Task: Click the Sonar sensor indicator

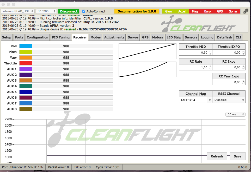Action: point(233,11)
